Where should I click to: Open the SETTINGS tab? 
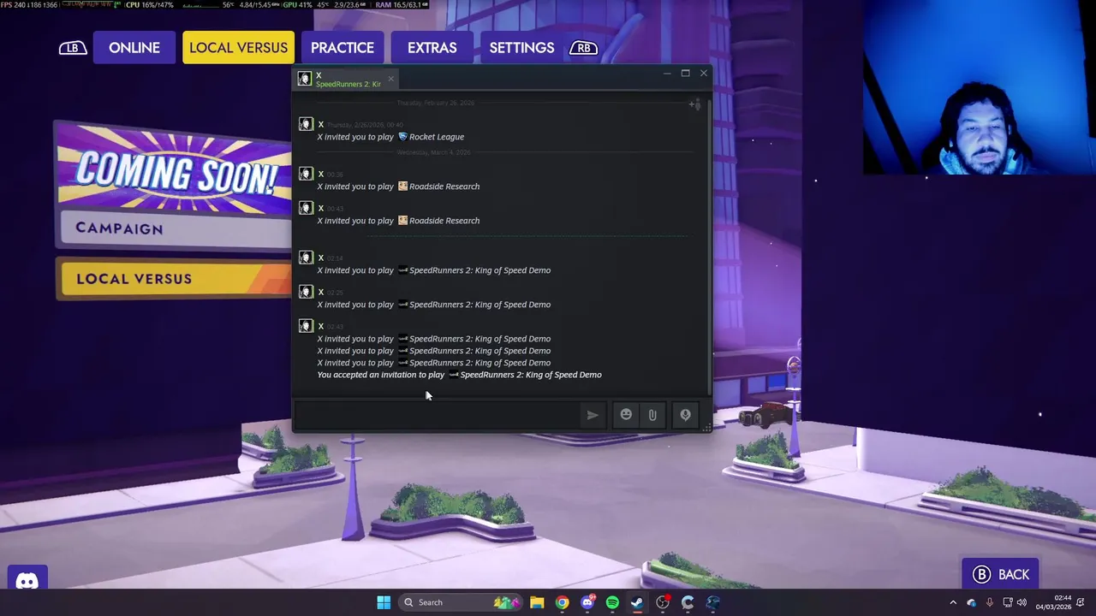click(521, 48)
